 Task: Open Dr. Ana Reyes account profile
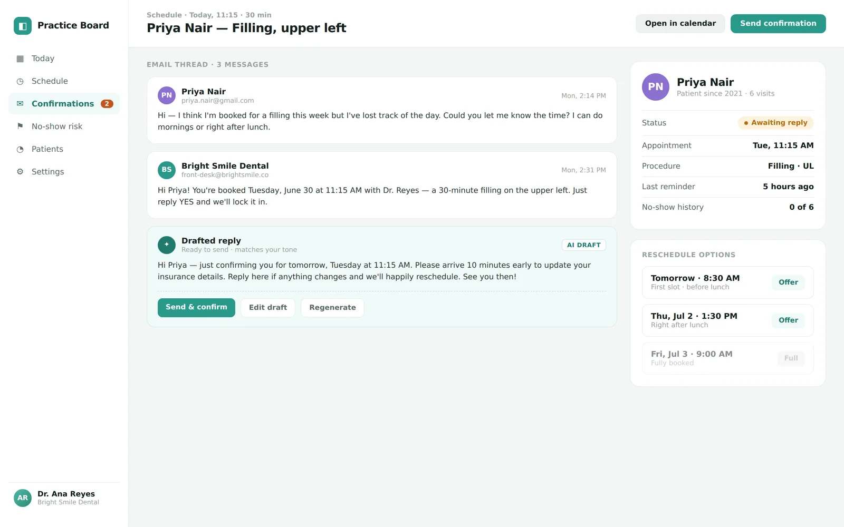[64, 497]
